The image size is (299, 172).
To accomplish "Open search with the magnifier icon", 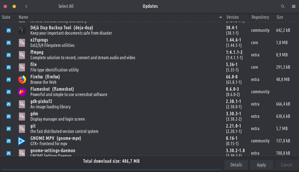I will point(283,6).
